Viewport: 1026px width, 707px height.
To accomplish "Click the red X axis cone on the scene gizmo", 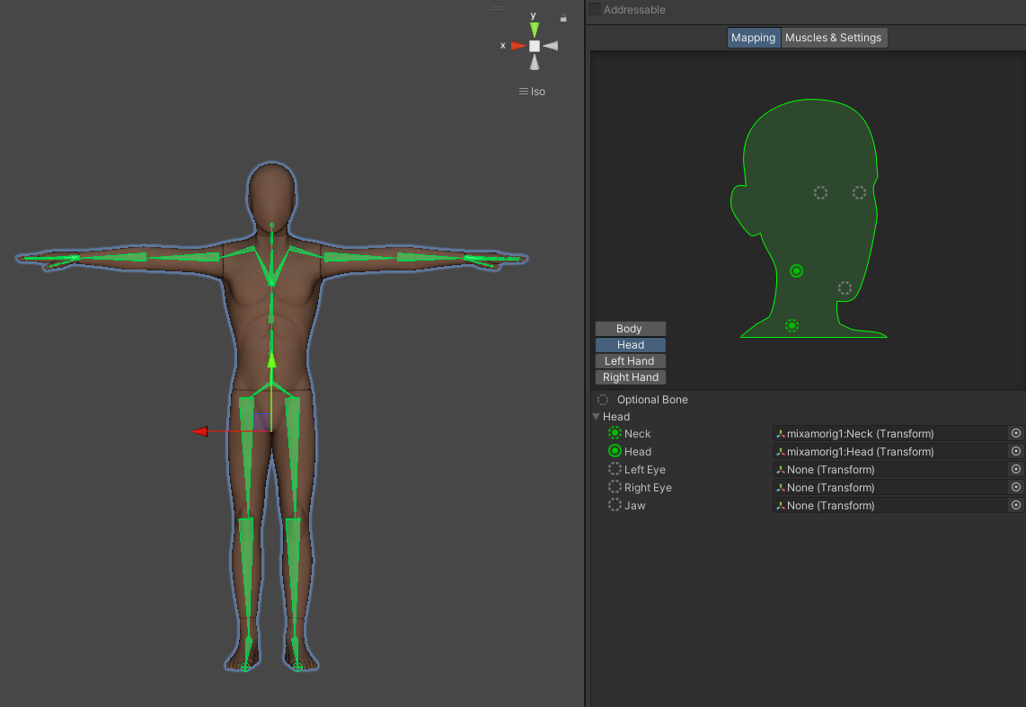I will pos(518,46).
